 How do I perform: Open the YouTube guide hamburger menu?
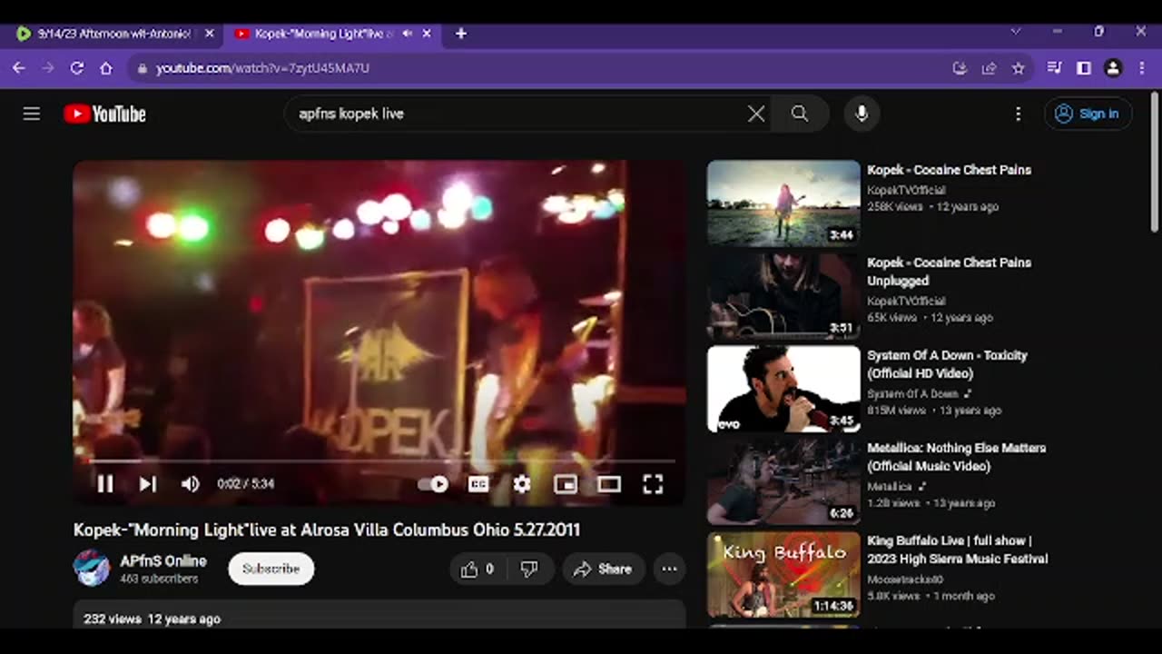32,114
